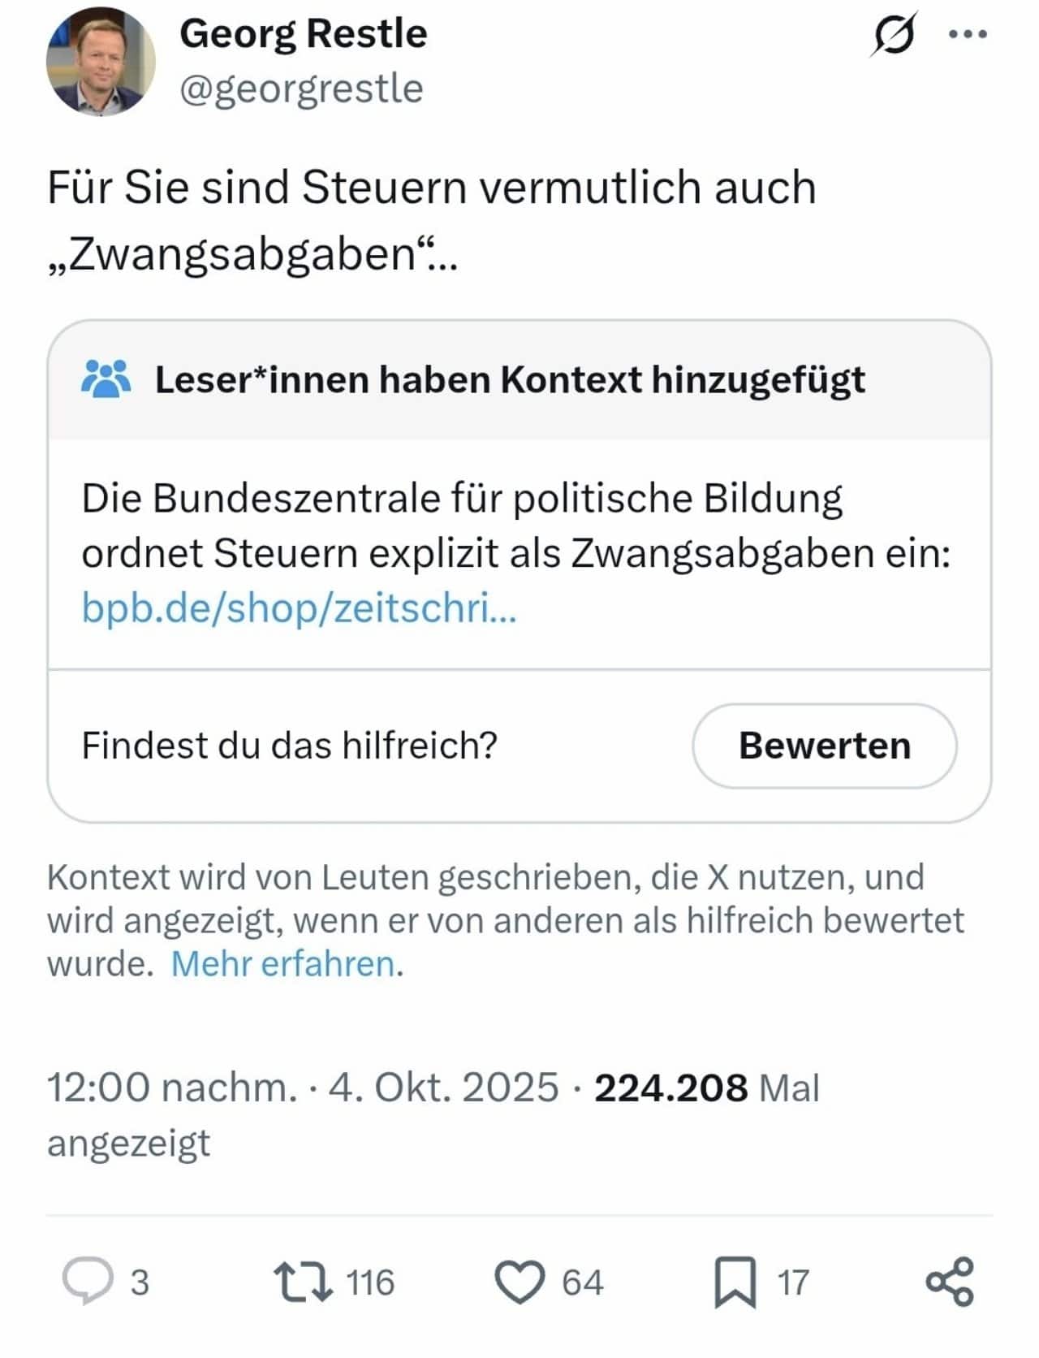Click the 224.208 view count
Viewport: 1039px width, 1358px height.
670,1088
